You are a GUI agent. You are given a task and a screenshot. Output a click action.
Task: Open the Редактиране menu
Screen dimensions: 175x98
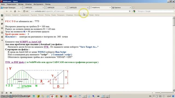tap(11, 4)
